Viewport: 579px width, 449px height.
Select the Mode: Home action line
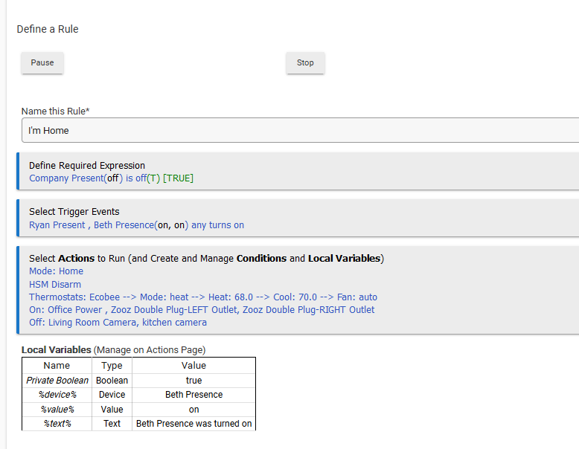pyautogui.click(x=56, y=271)
